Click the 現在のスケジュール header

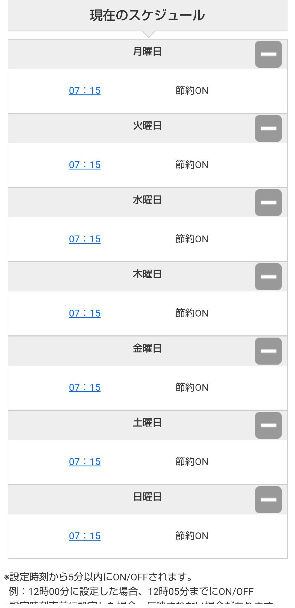pyautogui.click(x=147, y=15)
